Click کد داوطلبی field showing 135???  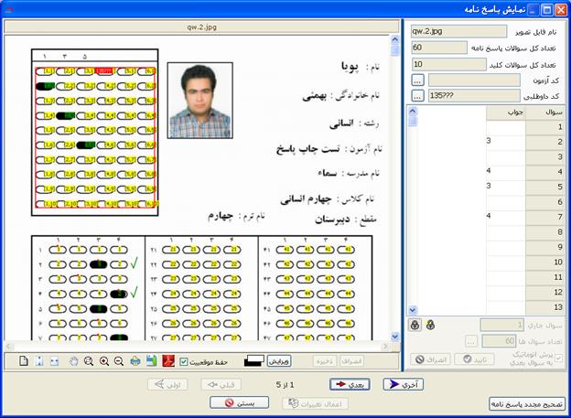[474, 96]
